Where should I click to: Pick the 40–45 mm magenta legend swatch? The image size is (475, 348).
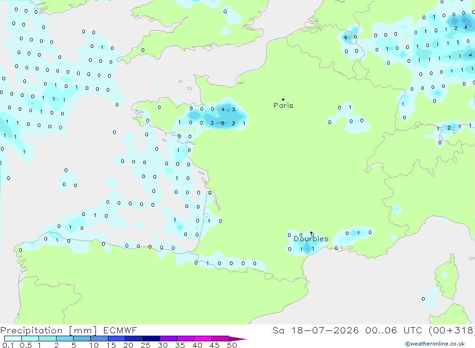click(203, 339)
